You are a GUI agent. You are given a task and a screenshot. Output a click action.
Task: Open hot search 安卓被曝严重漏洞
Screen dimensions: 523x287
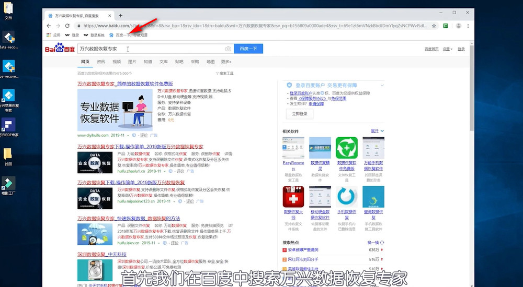(303, 250)
